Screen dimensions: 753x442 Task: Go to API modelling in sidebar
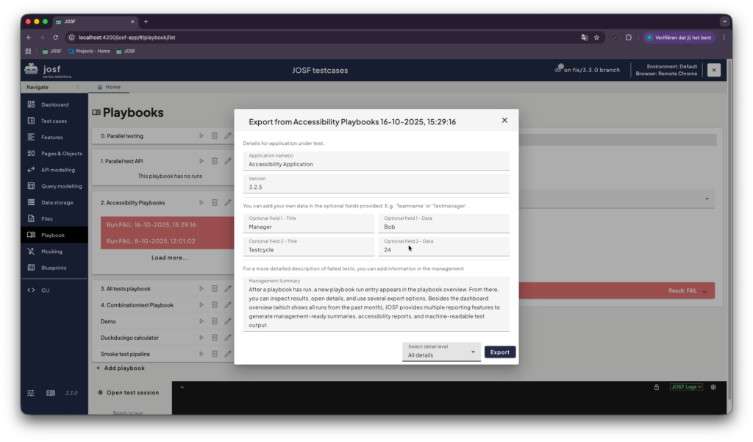point(57,170)
